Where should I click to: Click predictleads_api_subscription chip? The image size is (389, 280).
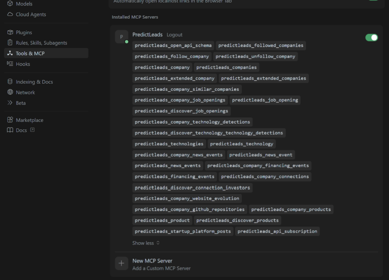277,231
